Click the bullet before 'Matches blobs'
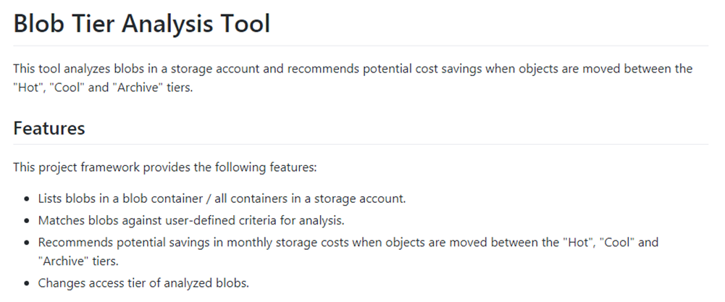This screenshot has width=725, height=302. coord(29,221)
